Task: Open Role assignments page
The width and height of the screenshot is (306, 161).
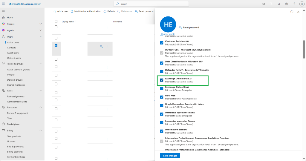Action: point(16,96)
